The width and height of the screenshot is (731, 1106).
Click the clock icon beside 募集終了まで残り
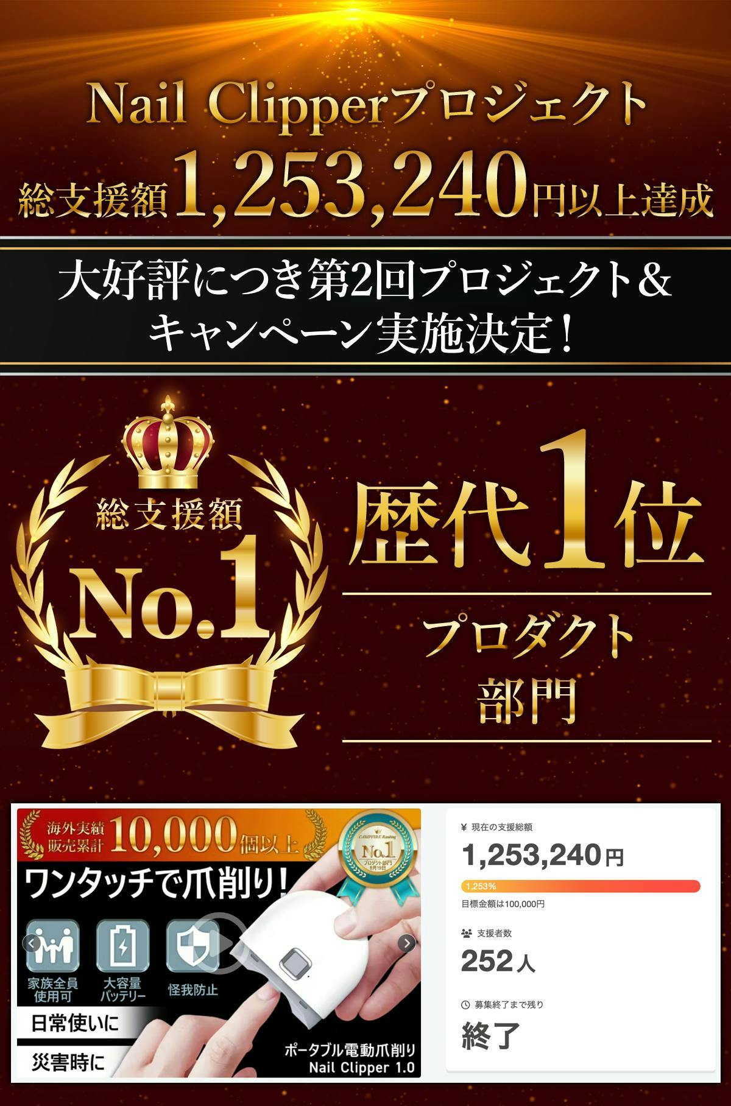pyautogui.click(x=466, y=1004)
